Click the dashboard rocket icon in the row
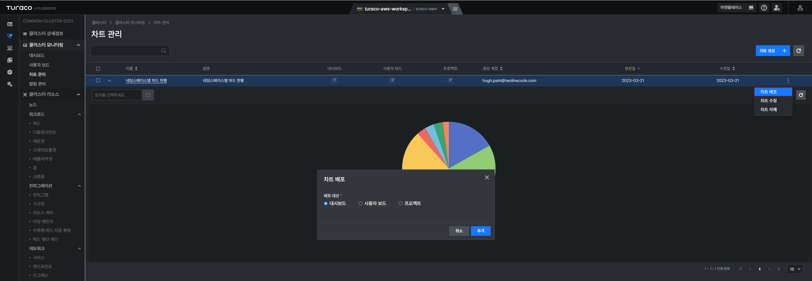The image size is (812, 281). point(334,80)
